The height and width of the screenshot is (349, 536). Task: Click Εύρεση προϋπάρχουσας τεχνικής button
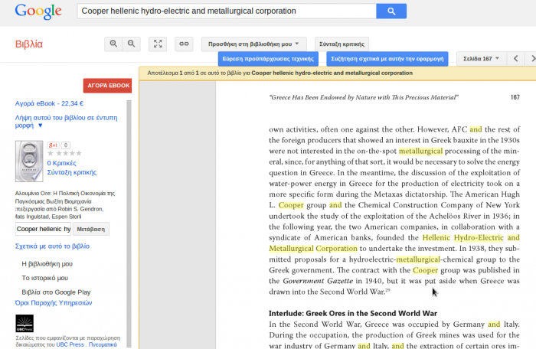(268, 59)
